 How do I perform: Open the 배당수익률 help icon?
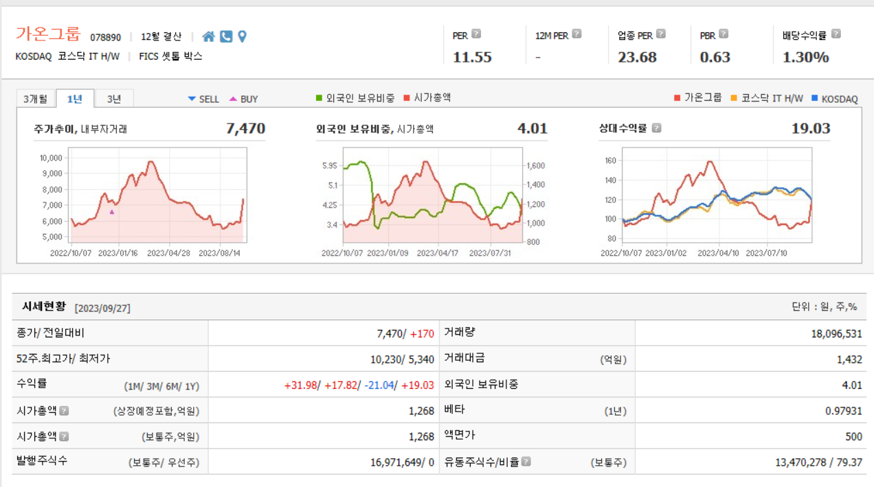tap(836, 34)
